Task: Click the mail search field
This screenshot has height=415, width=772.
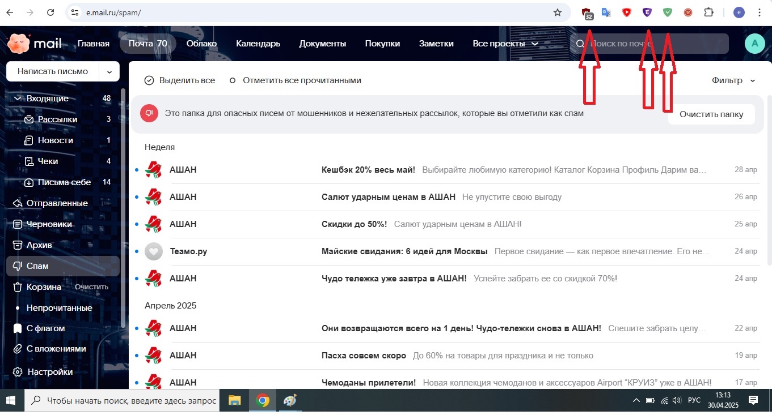Action: (x=652, y=44)
